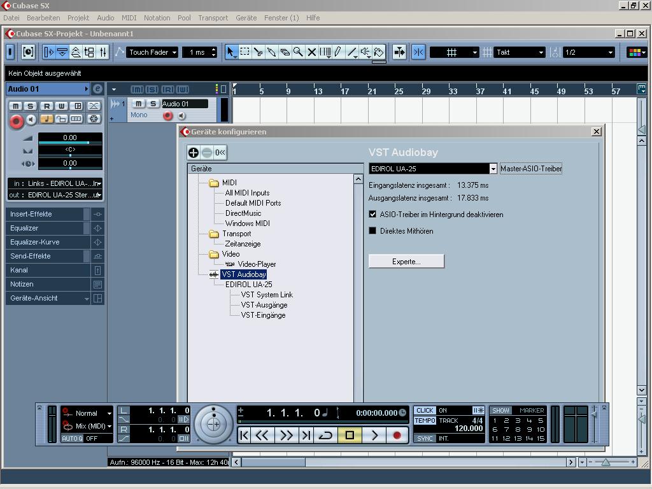Screen dimensions: 652x489
Task: Select Windows MIDI in the device tree
Action: 248,223
